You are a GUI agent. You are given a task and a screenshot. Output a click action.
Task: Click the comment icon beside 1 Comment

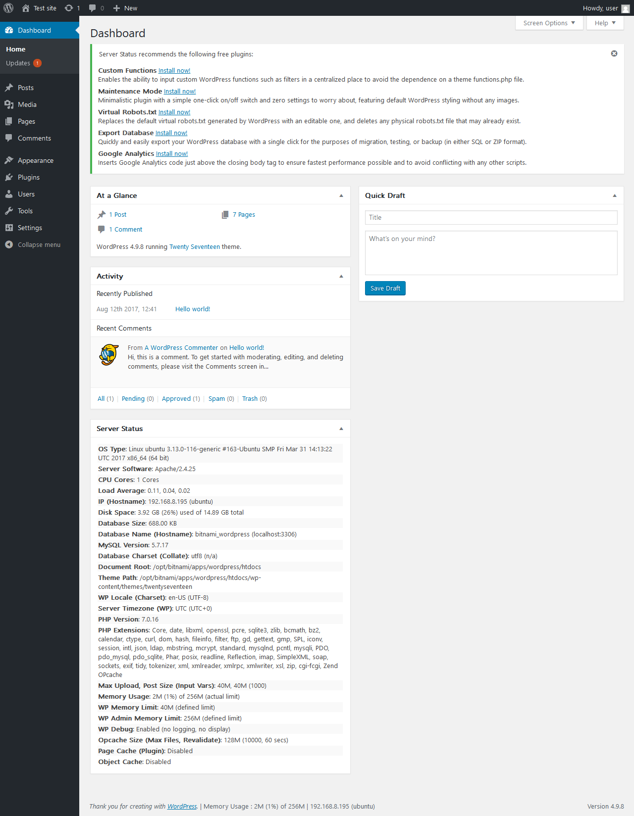pyautogui.click(x=102, y=229)
